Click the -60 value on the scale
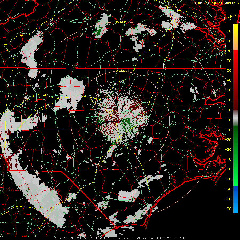240x240 pixels. (x=228, y=179)
